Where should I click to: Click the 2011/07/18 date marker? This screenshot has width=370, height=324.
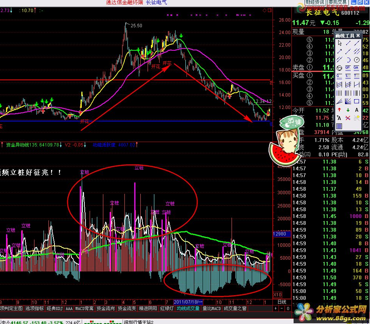pos(188,302)
